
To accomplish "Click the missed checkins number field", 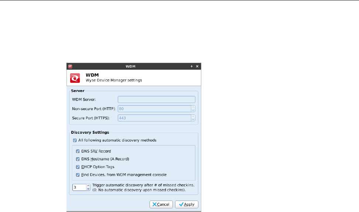I will 79,187.
